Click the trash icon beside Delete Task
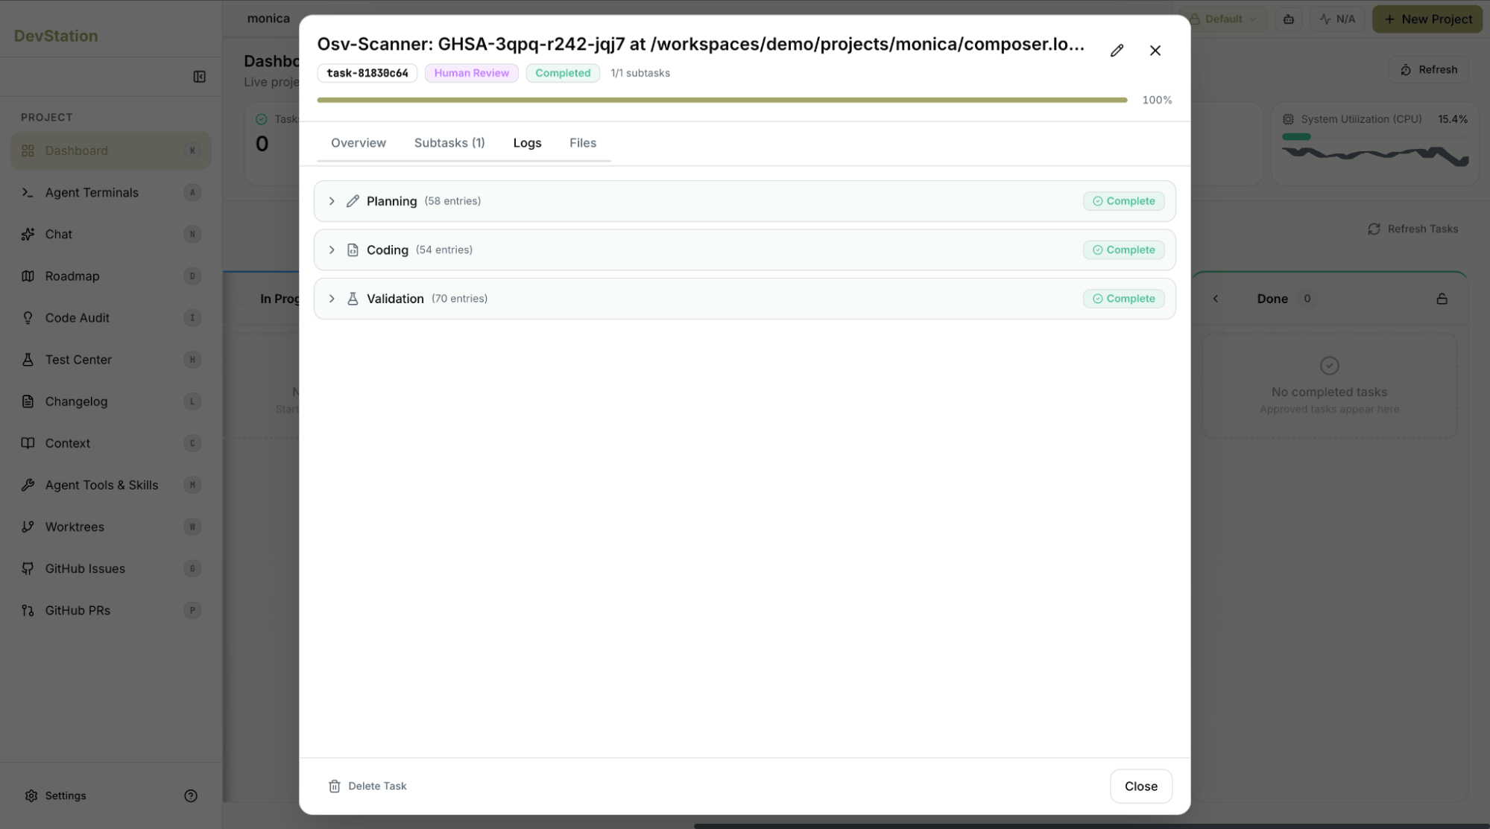The width and height of the screenshot is (1490, 829). point(335,787)
